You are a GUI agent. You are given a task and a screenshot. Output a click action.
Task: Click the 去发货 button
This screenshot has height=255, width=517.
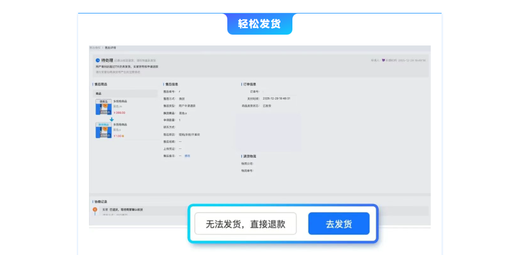[339, 224]
